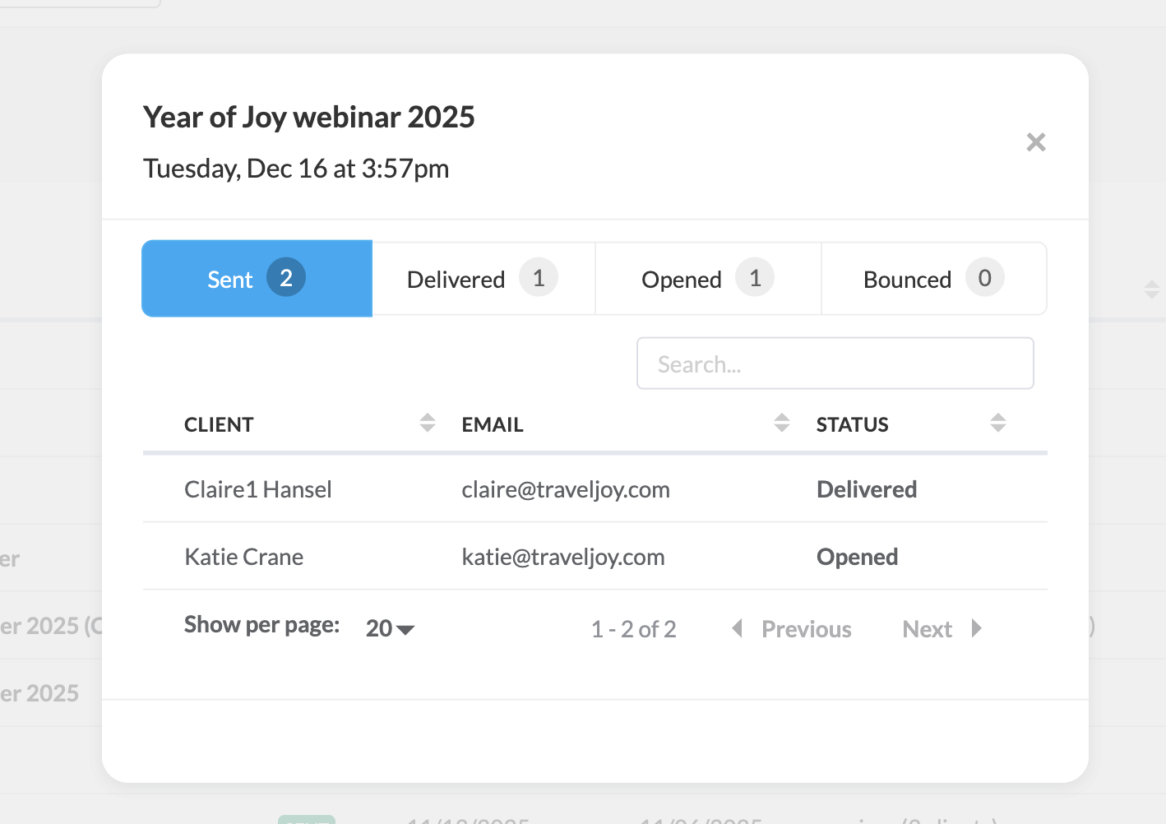Select the Katie Crane client name

pos(244,558)
